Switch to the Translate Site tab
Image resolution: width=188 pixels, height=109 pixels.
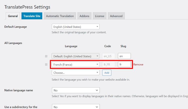pos(32,16)
